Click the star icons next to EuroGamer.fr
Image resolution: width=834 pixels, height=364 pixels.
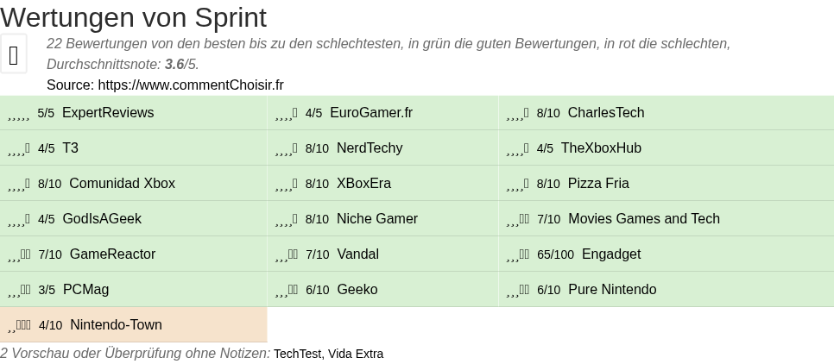[287, 114]
